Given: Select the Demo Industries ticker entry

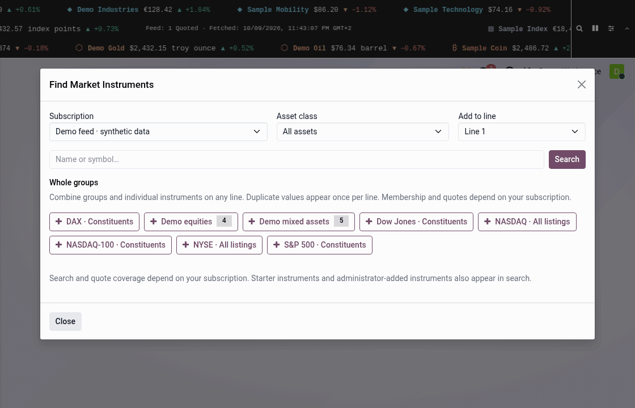Looking at the screenshot, I should pos(138,9).
